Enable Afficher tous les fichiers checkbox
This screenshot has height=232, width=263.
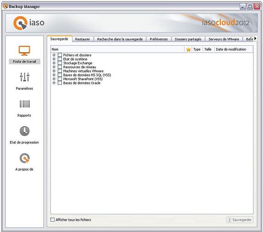click(53, 220)
